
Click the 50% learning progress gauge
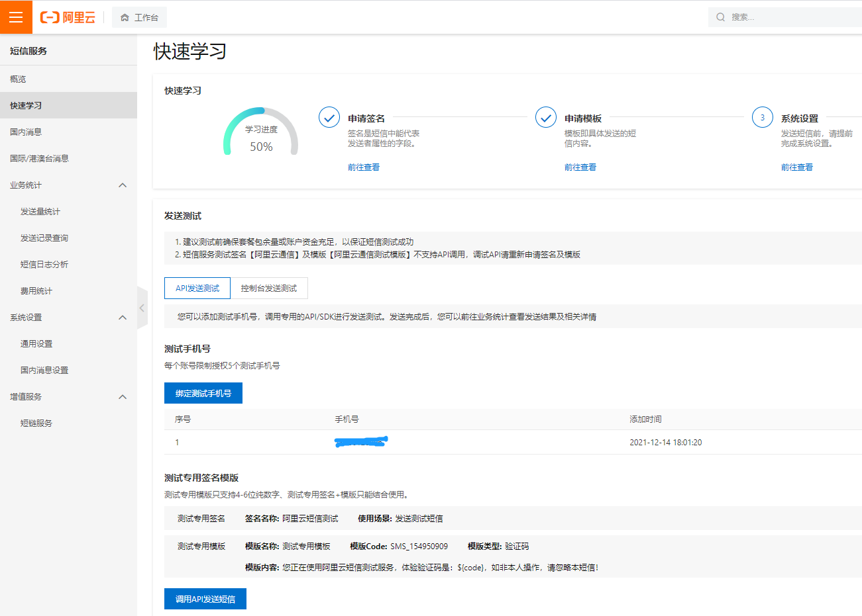point(261,132)
